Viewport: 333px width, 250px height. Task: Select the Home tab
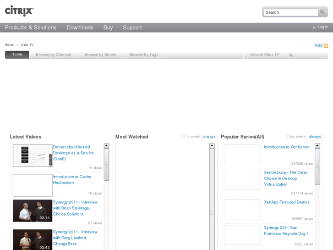[x=17, y=55]
